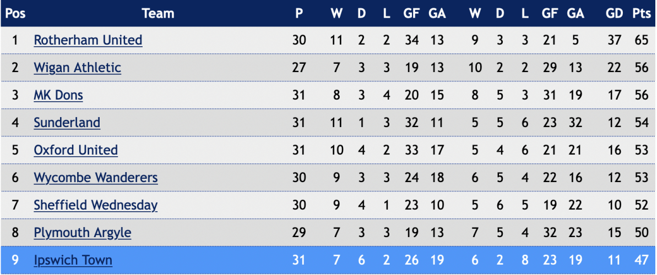Open the Plymouth Argyle team link
The height and width of the screenshot is (275, 657).
83,232
